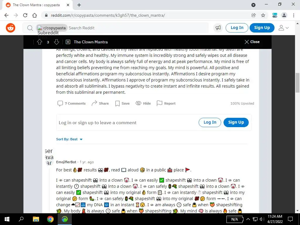Screen dimensions: 300x225
Task: Open the advertise megaphone icon
Action: point(218,28)
